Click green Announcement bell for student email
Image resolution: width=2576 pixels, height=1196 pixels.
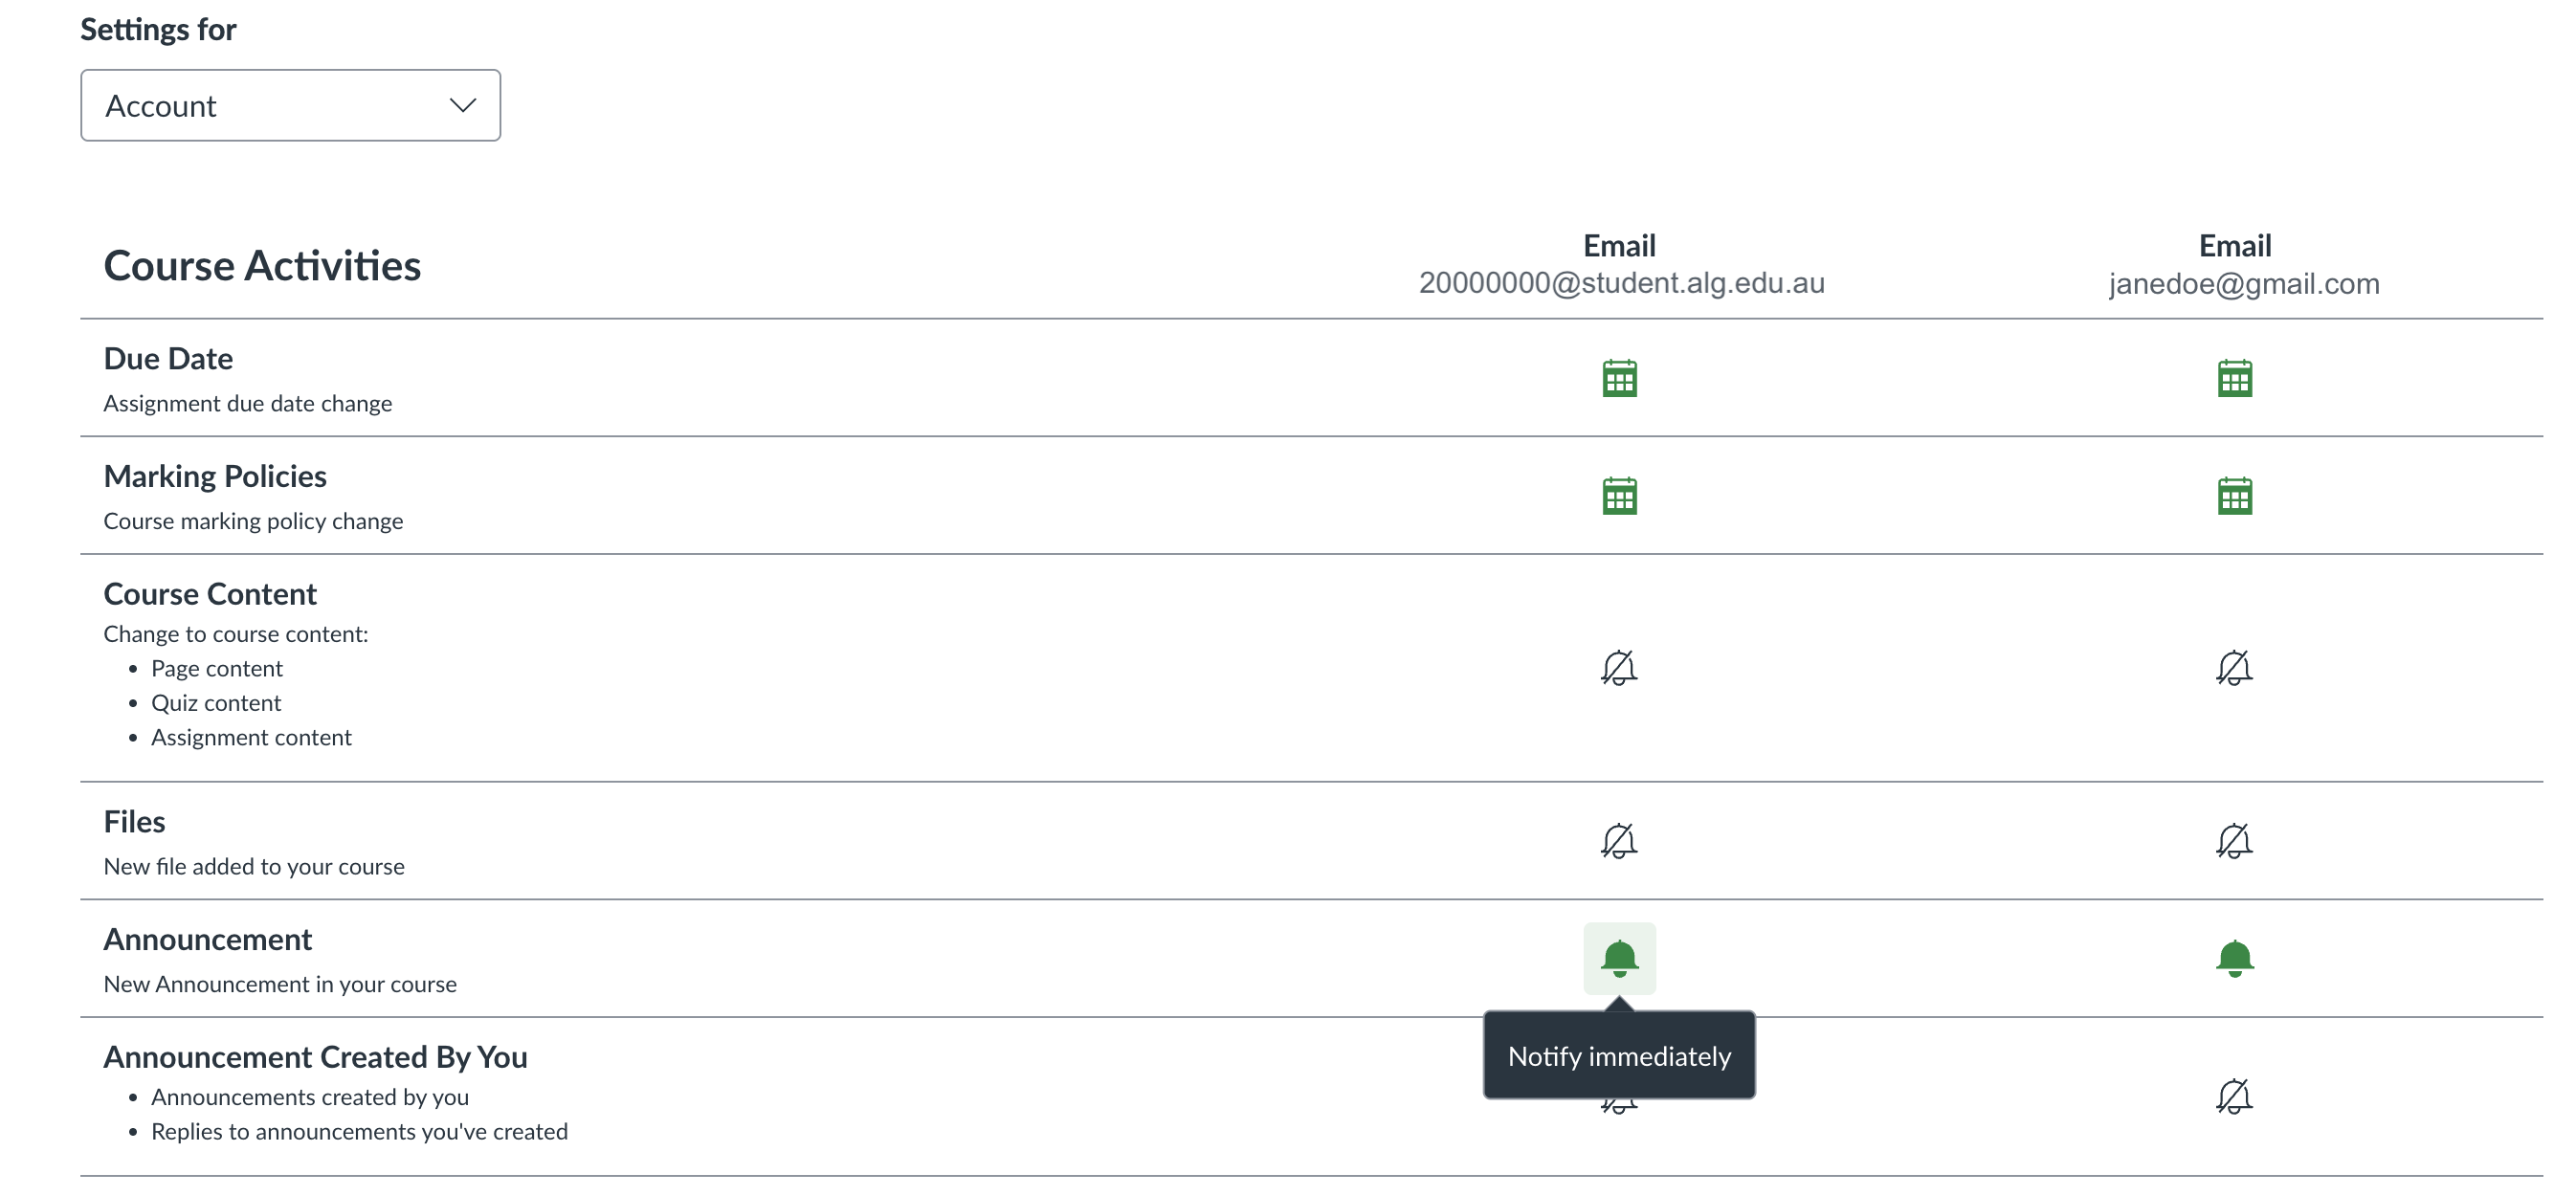1619,958
